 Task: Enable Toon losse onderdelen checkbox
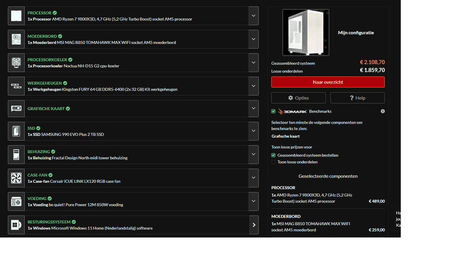[273, 162]
